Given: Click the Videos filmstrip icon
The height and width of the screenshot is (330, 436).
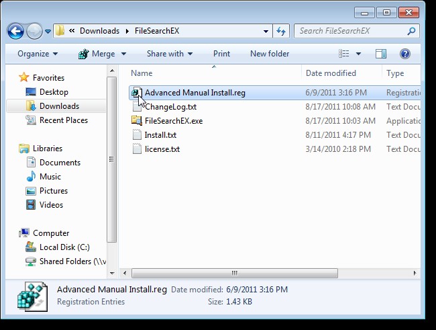Looking at the screenshot, I should [x=31, y=205].
